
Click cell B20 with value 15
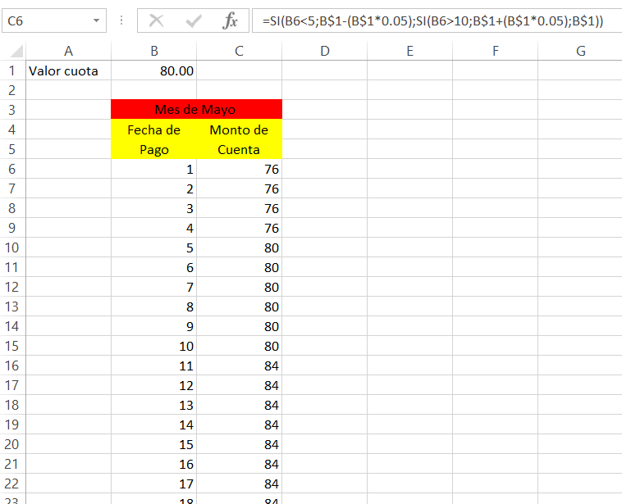(x=154, y=444)
